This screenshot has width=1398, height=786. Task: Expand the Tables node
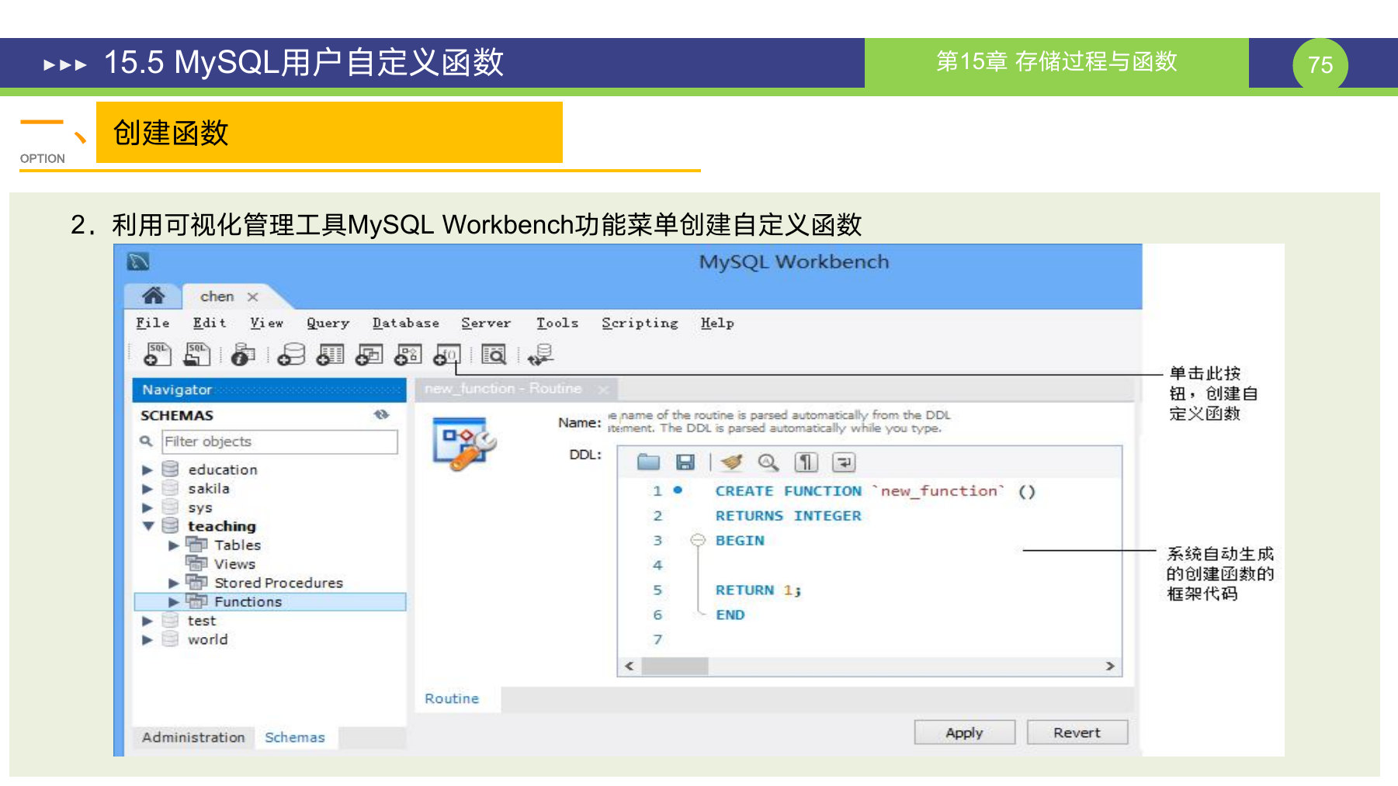174,545
